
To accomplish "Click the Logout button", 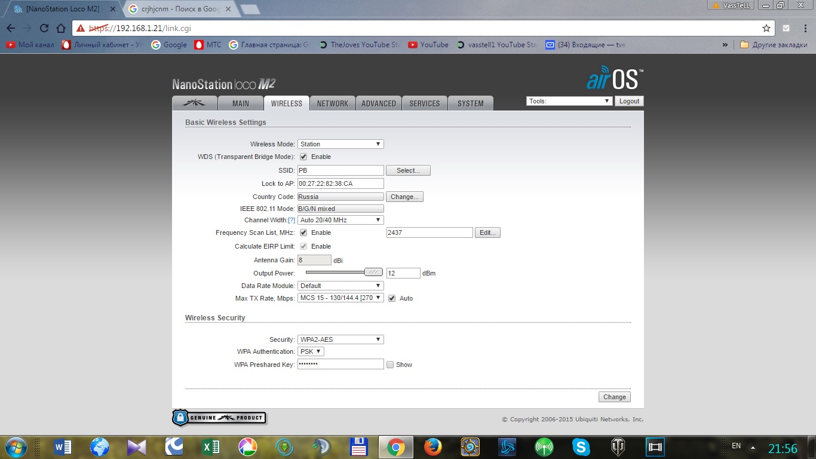I will [629, 101].
